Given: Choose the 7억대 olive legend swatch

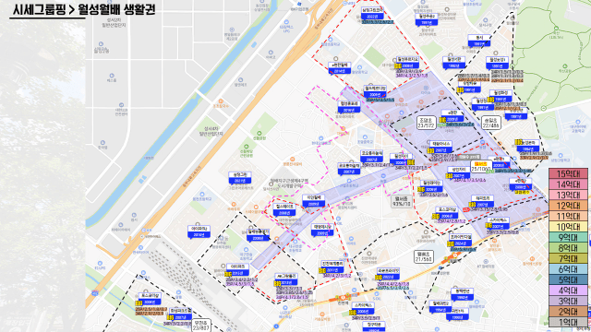Looking at the screenshot, I should point(569,258).
